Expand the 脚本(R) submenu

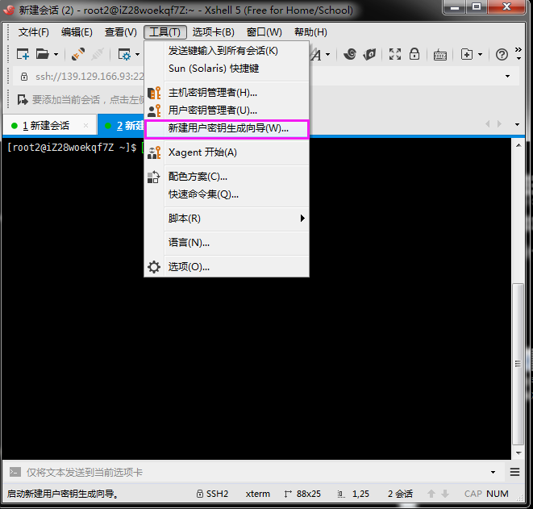227,219
